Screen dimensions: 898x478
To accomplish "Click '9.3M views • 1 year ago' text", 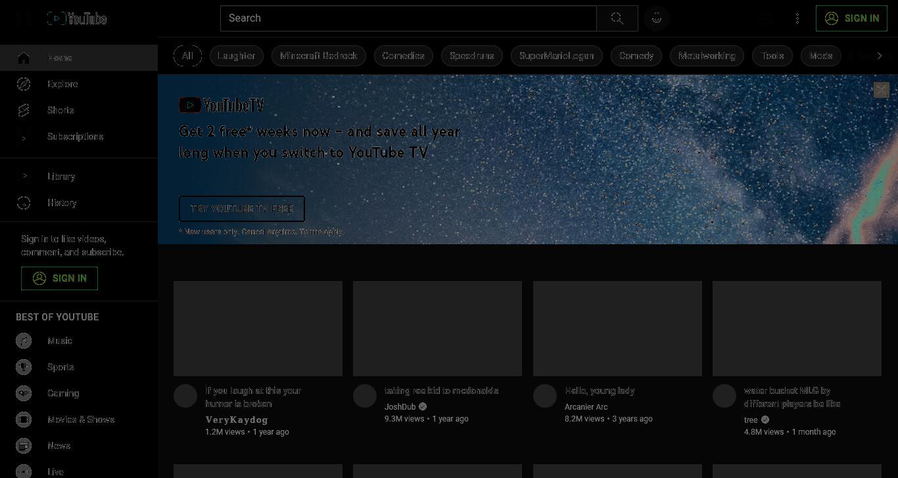I will click(427, 419).
